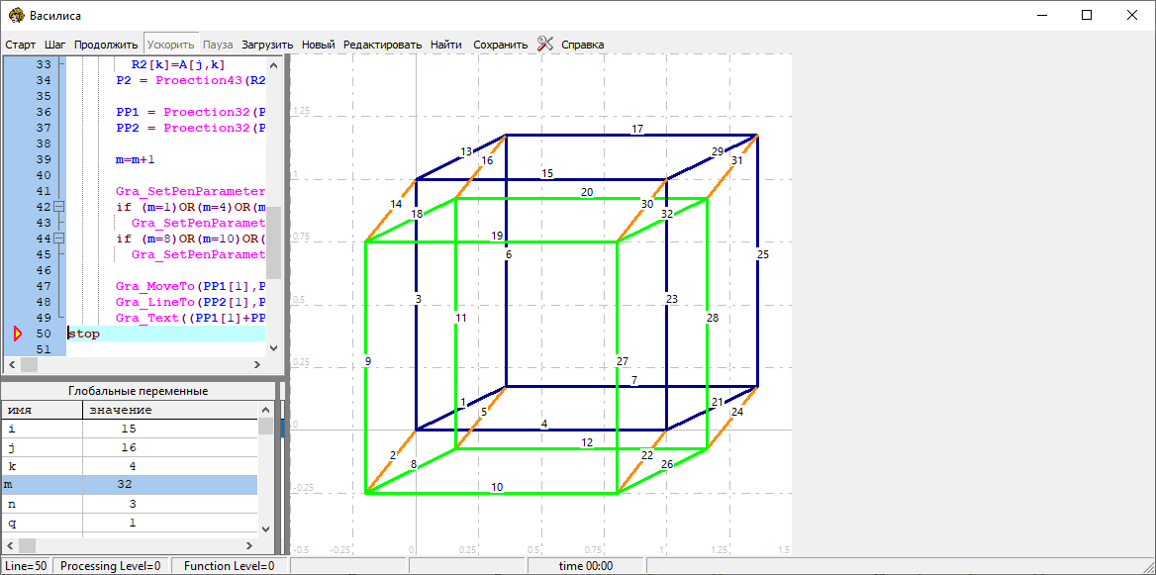Collapse the code fold at line 42

point(58,207)
